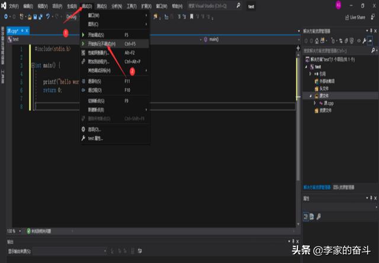Open the main() member navigation dropdown
379x263 pixels.
249,39
